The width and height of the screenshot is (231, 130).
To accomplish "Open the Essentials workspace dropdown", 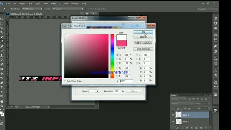I will click(207, 9).
